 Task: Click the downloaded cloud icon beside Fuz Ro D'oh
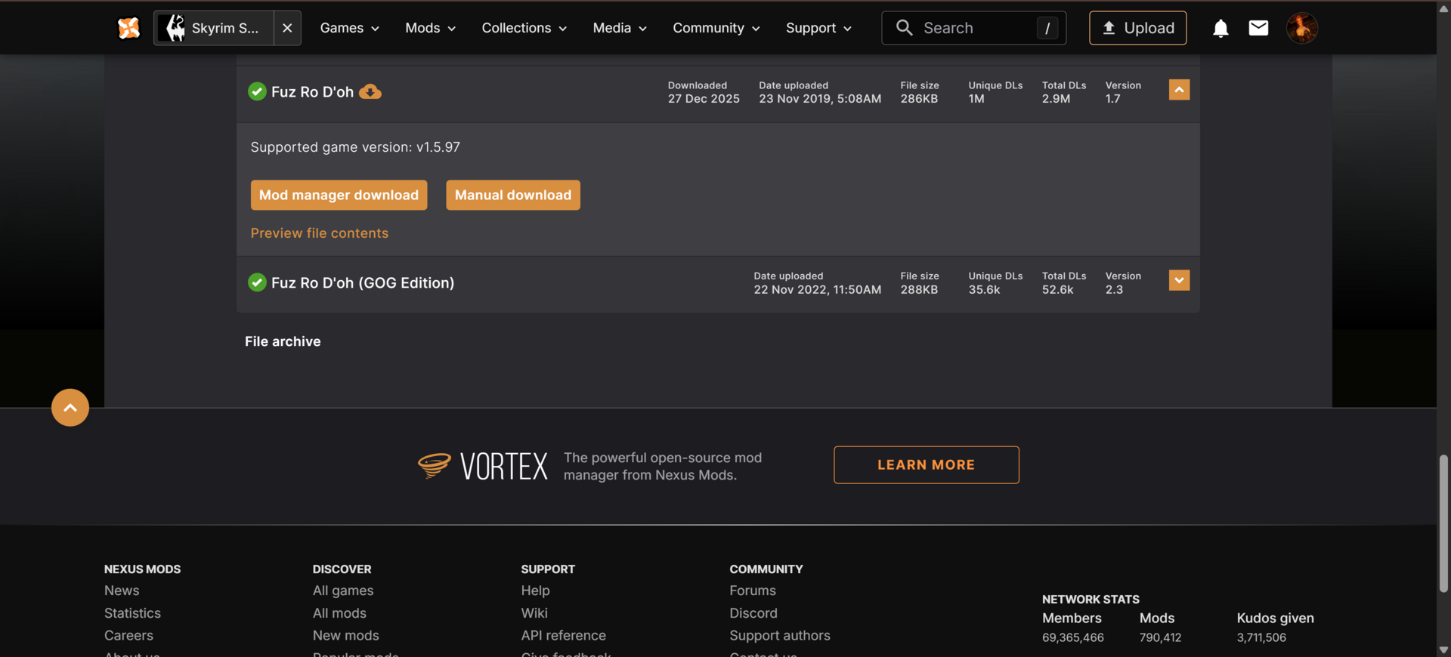click(370, 92)
